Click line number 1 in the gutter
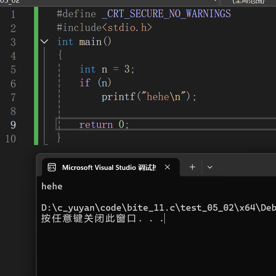 click(x=13, y=14)
